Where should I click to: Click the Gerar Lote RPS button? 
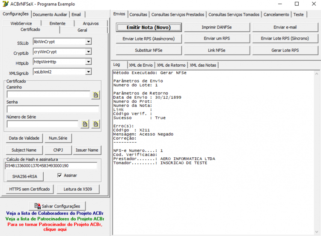[x=285, y=50]
